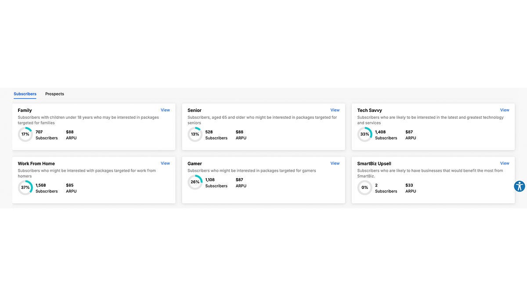
Task: Click the Gamer segment ring showing 26%
Action: click(x=195, y=182)
